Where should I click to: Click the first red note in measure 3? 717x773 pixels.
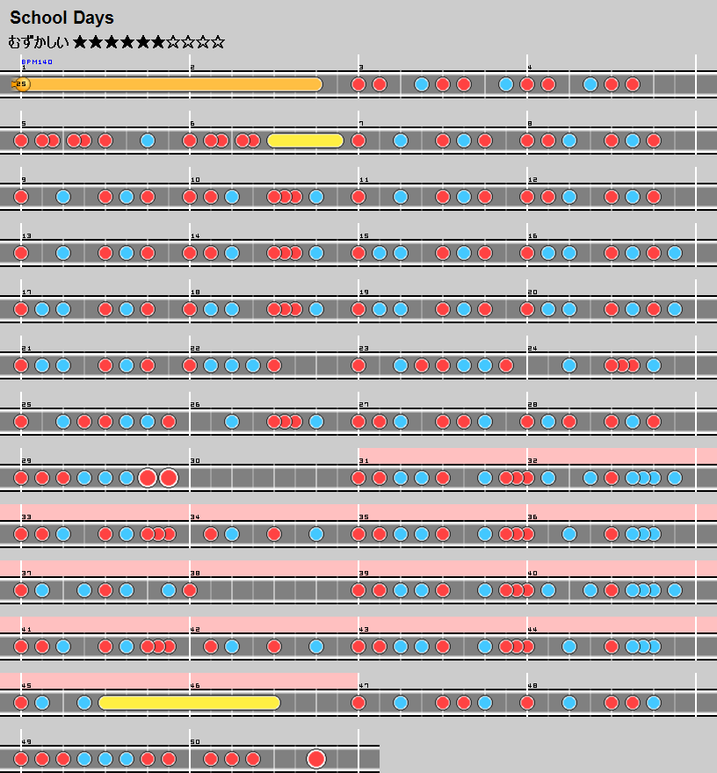(358, 84)
